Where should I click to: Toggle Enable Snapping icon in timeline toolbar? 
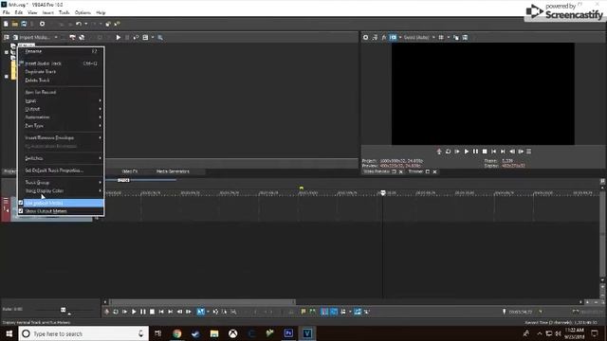click(x=324, y=312)
